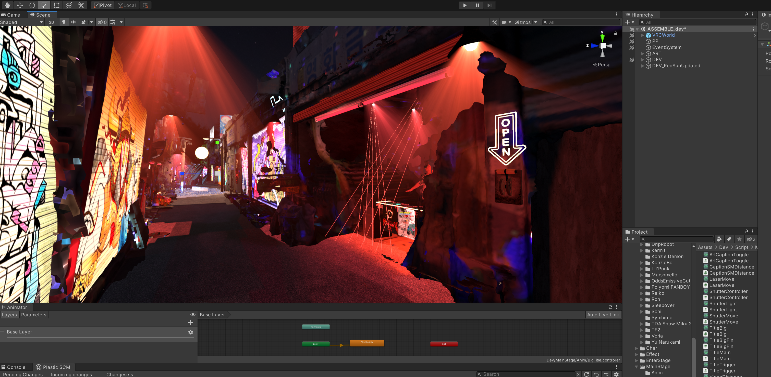Viewport: 771px width, 377px height.
Task: Collapse the ASSEMBLE_dev scene
Action: 637,29
